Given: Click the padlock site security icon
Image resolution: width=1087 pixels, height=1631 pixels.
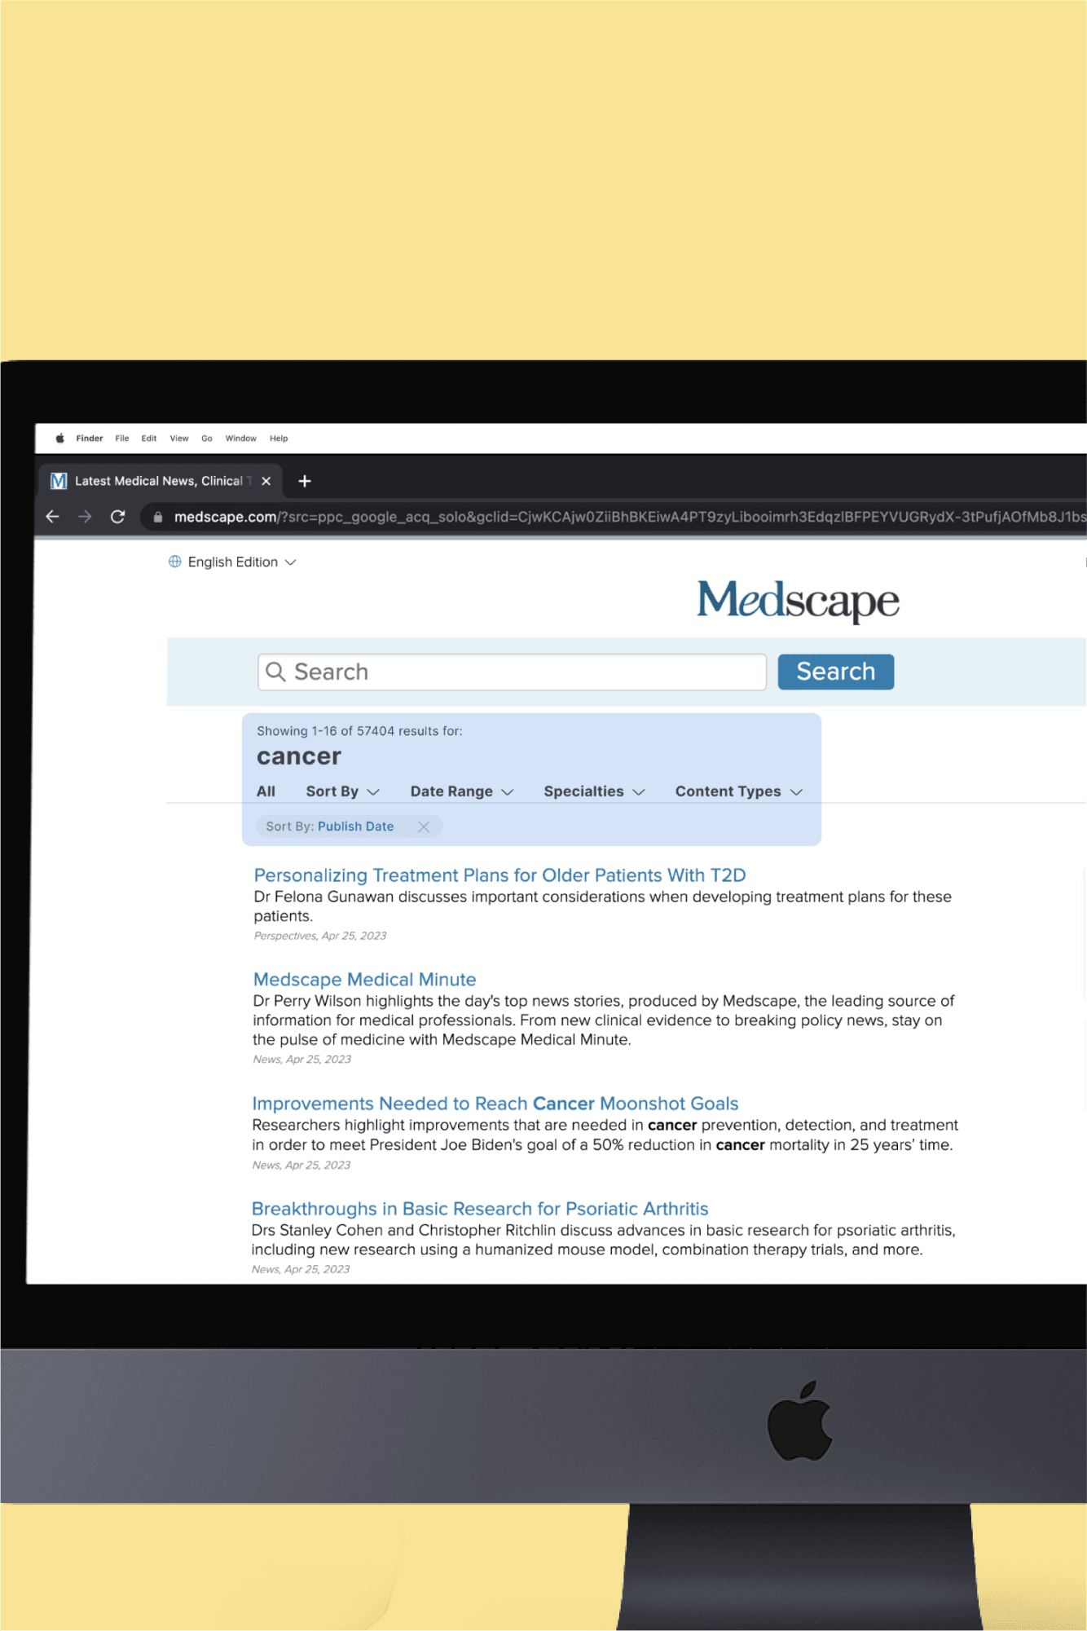Looking at the screenshot, I should click(x=158, y=517).
